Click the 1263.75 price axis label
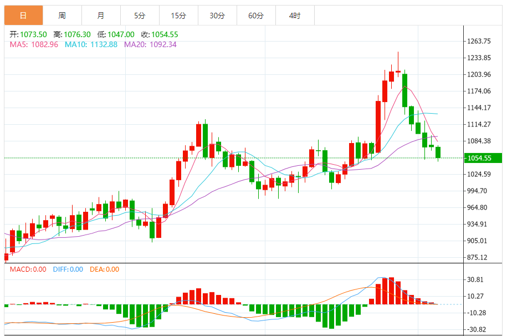507x336 pixels. pos(479,41)
